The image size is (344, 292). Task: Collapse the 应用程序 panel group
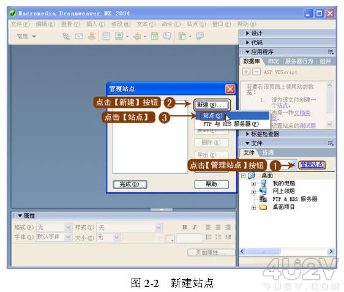(247, 52)
